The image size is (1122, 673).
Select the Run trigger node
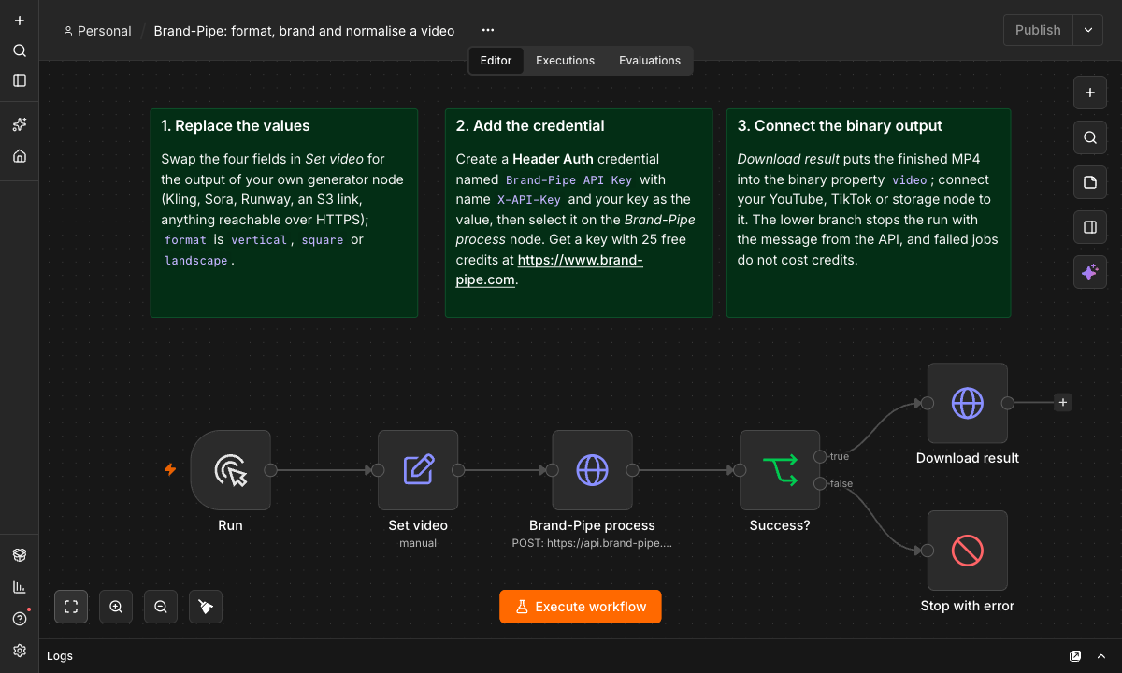[x=231, y=470]
